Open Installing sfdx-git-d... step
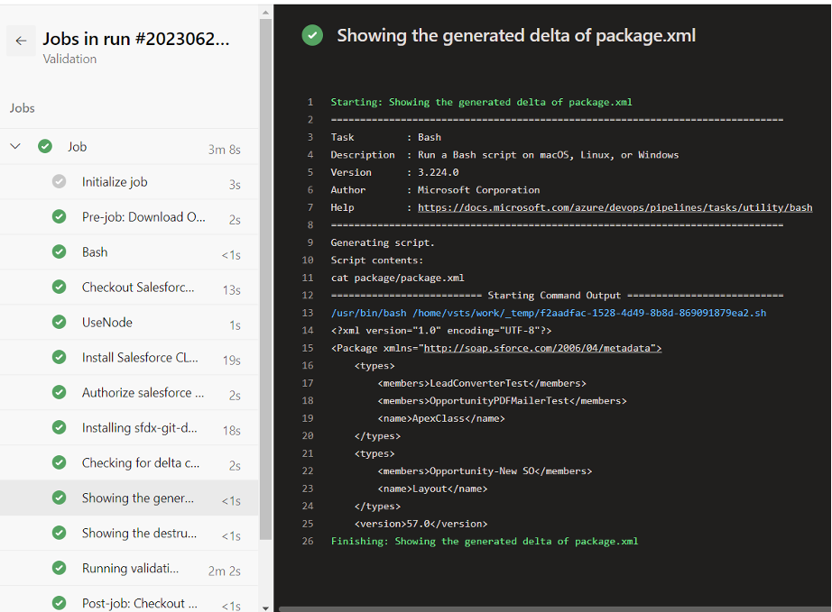 point(129,427)
